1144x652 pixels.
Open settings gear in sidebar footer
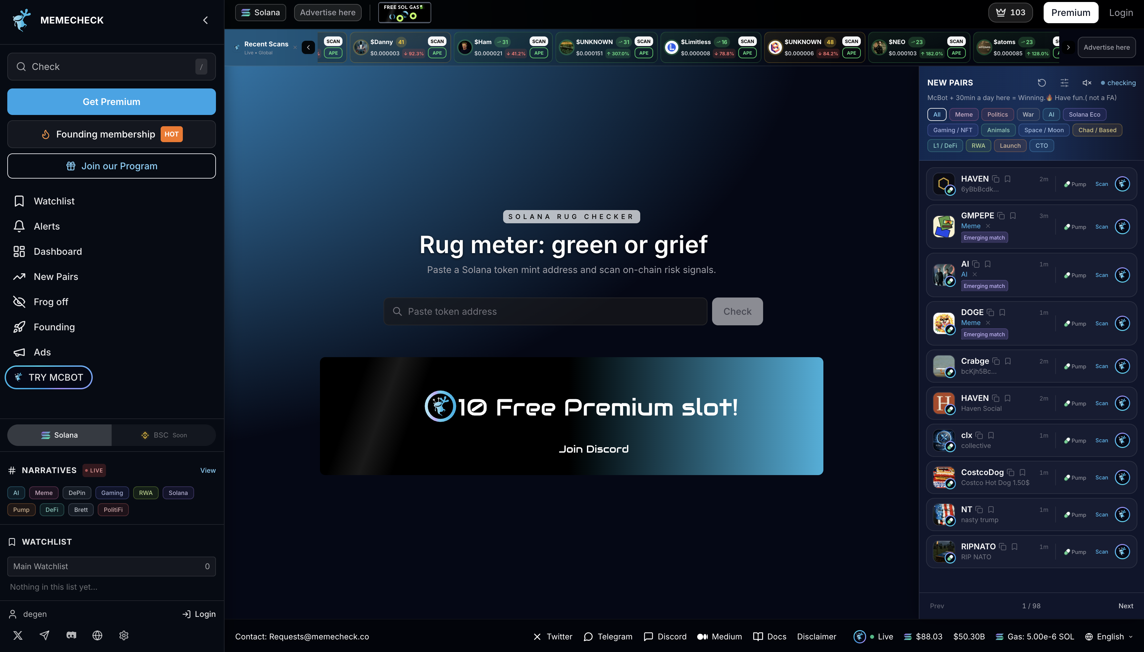(x=124, y=635)
